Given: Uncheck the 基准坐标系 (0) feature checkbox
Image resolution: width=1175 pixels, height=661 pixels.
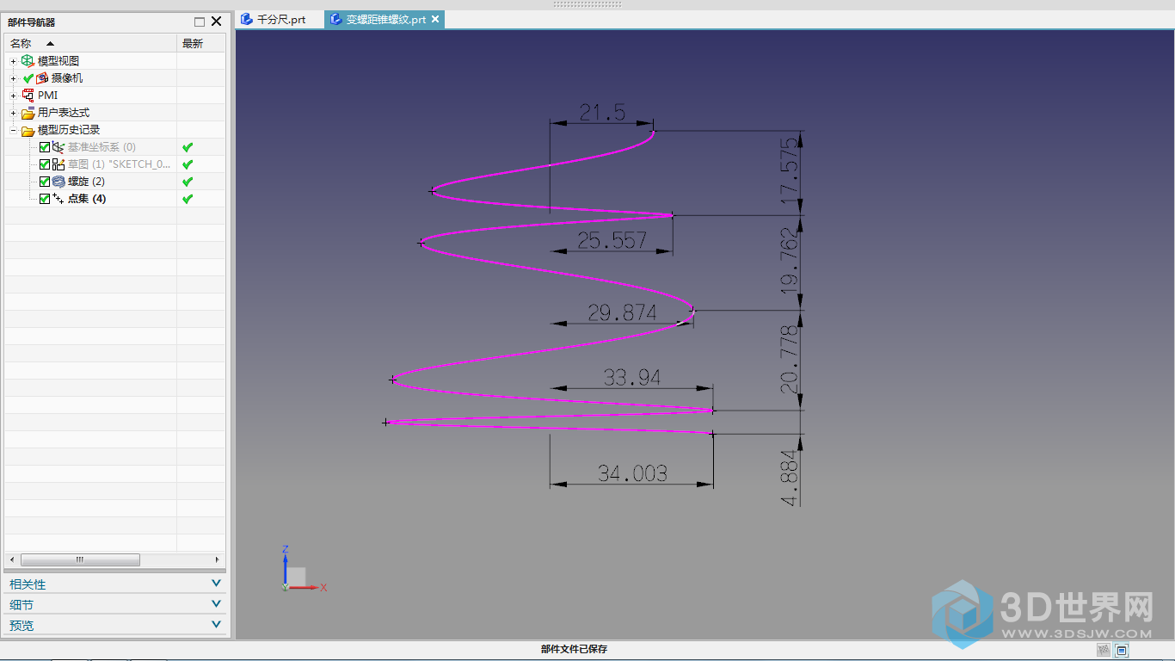Looking at the screenshot, I should (45, 147).
